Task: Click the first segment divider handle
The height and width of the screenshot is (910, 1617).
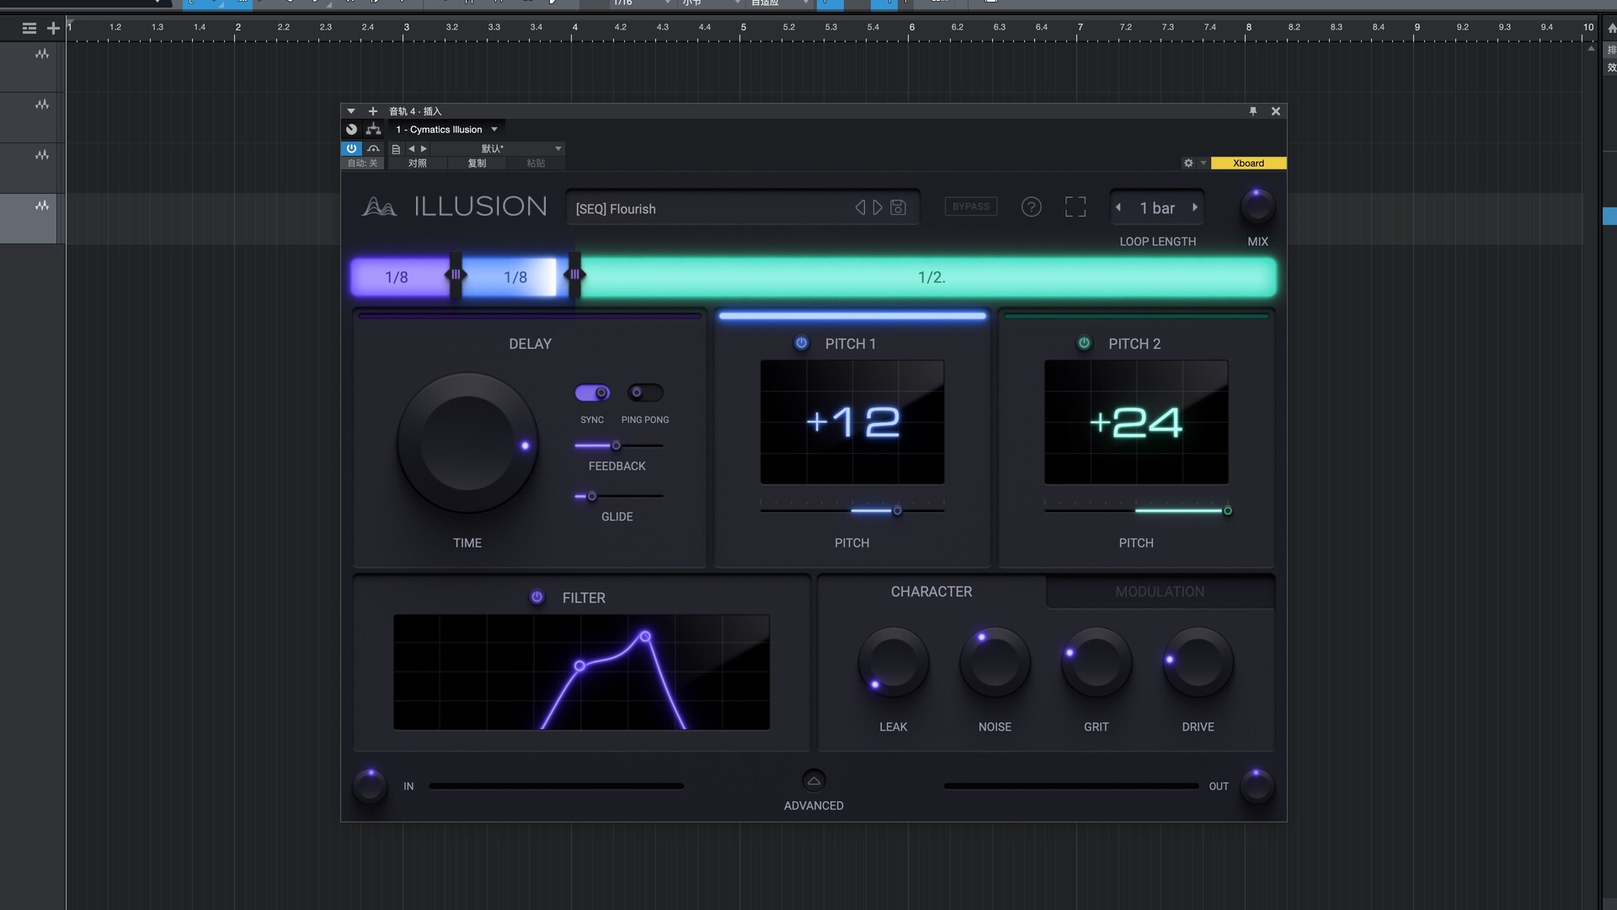Action: (x=456, y=275)
